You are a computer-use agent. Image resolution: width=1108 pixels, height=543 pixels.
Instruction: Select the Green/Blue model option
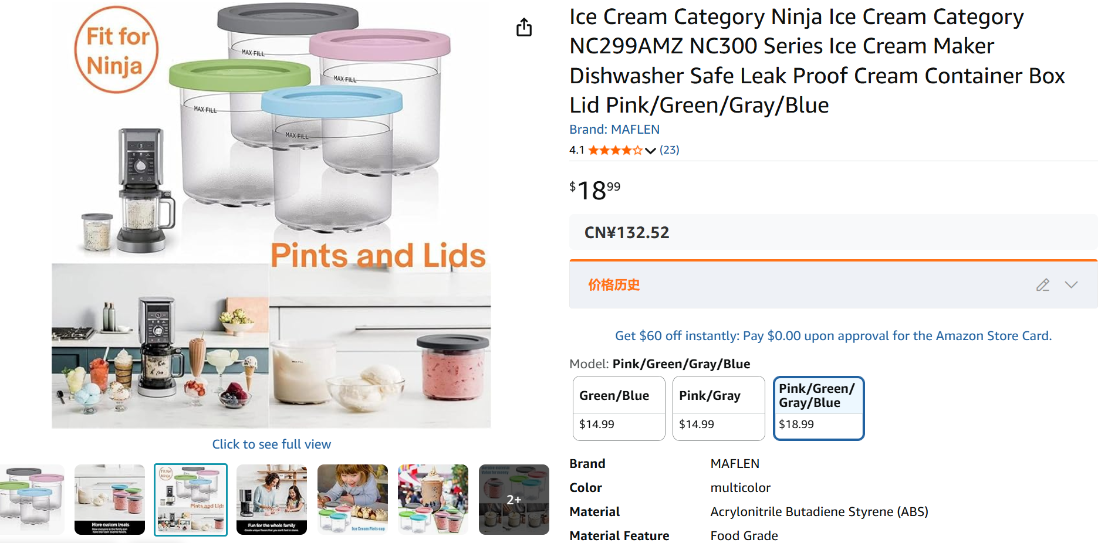619,408
